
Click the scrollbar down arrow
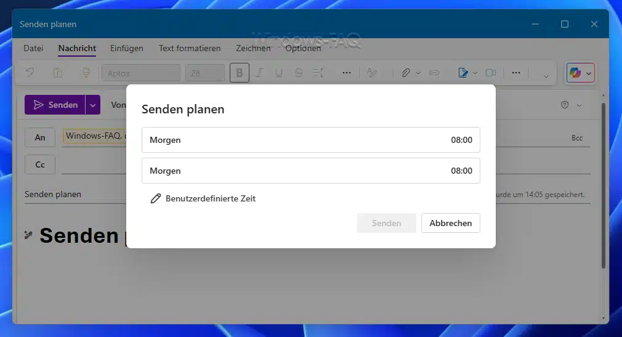click(x=604, y=318)
